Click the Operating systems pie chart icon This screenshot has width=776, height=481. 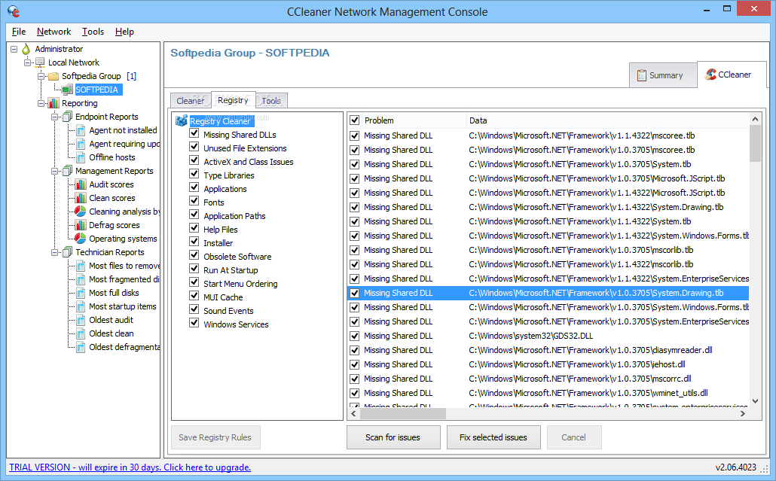[81, 239]
